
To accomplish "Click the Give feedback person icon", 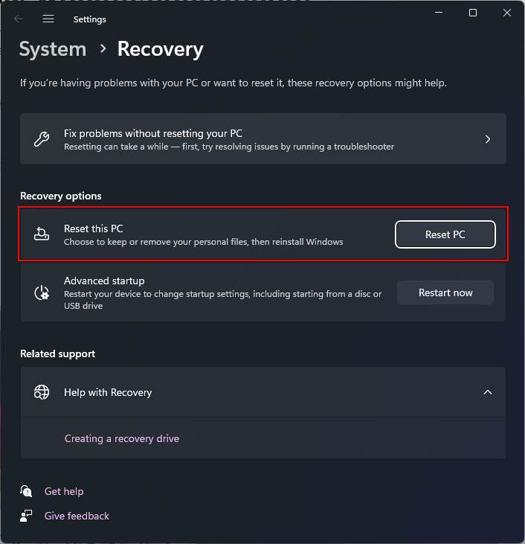I will (x=27, y=516).
